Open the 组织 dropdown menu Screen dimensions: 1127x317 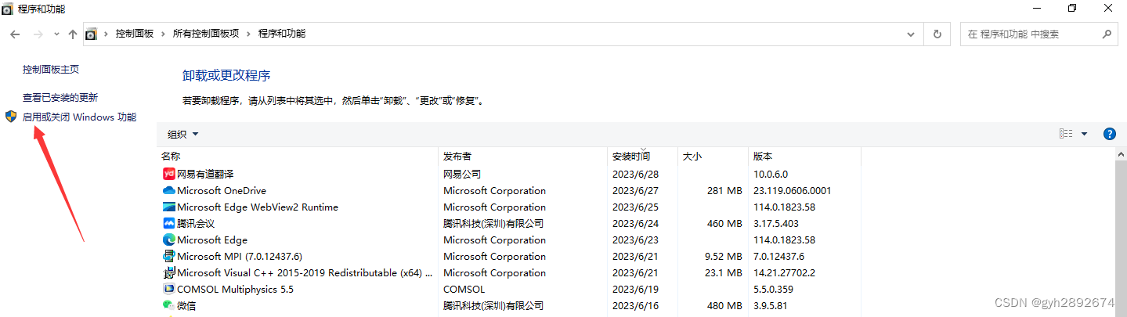click(183, 134)
